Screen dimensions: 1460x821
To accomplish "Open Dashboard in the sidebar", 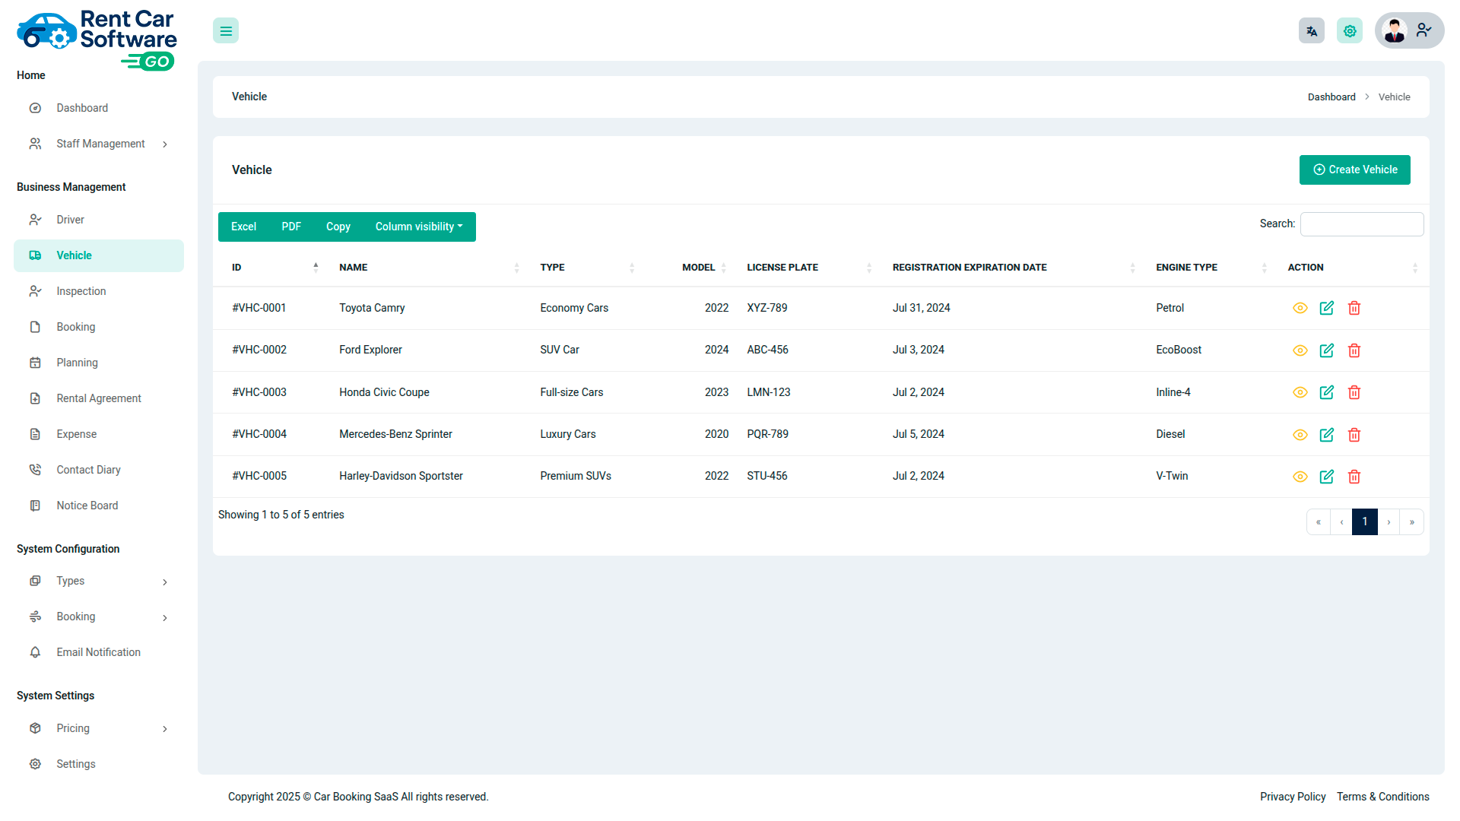I will pos(99,108).
